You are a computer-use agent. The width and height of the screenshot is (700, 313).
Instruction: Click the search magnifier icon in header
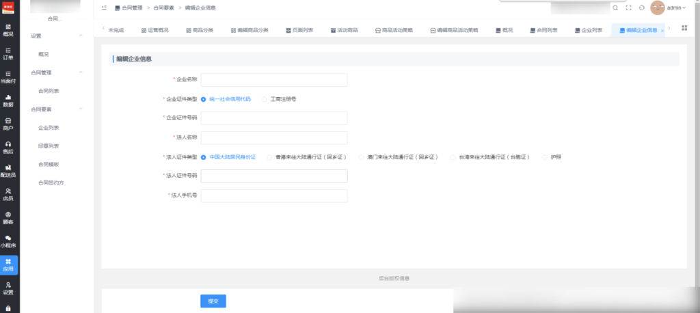(x=615, y=8)
